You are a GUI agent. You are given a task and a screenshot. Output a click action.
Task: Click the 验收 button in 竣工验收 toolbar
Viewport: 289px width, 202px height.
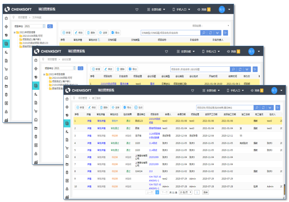click(x=139, y=107)
